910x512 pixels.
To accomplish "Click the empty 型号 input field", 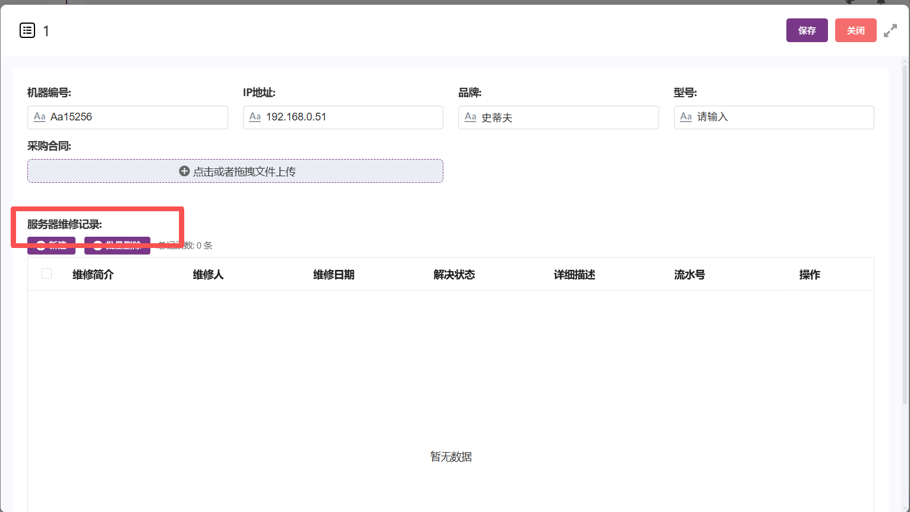I will (x=774, y=117).
